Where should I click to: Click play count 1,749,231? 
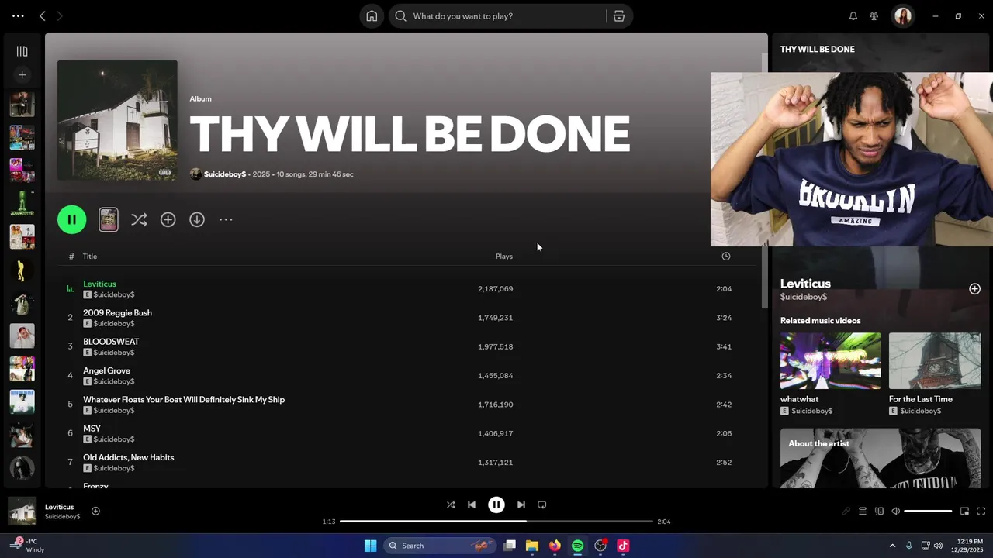[495, 318]
